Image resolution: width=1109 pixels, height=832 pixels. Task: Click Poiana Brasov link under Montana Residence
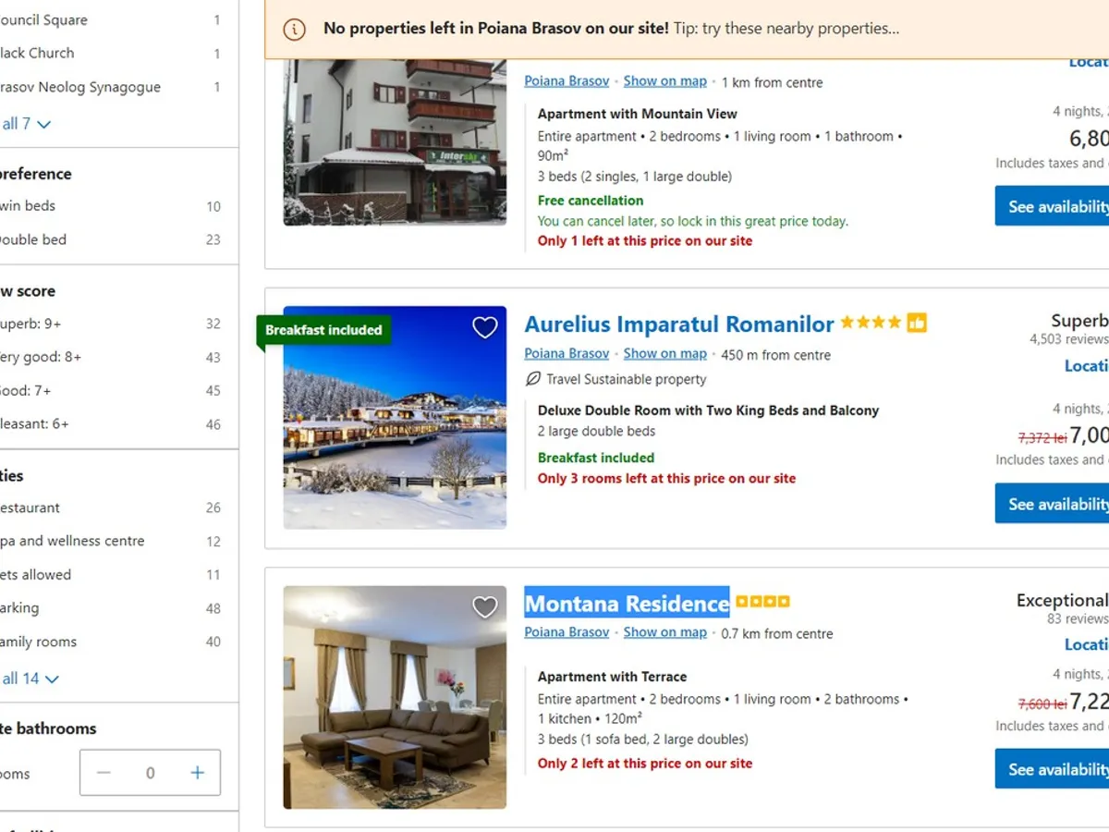point(567,632)
